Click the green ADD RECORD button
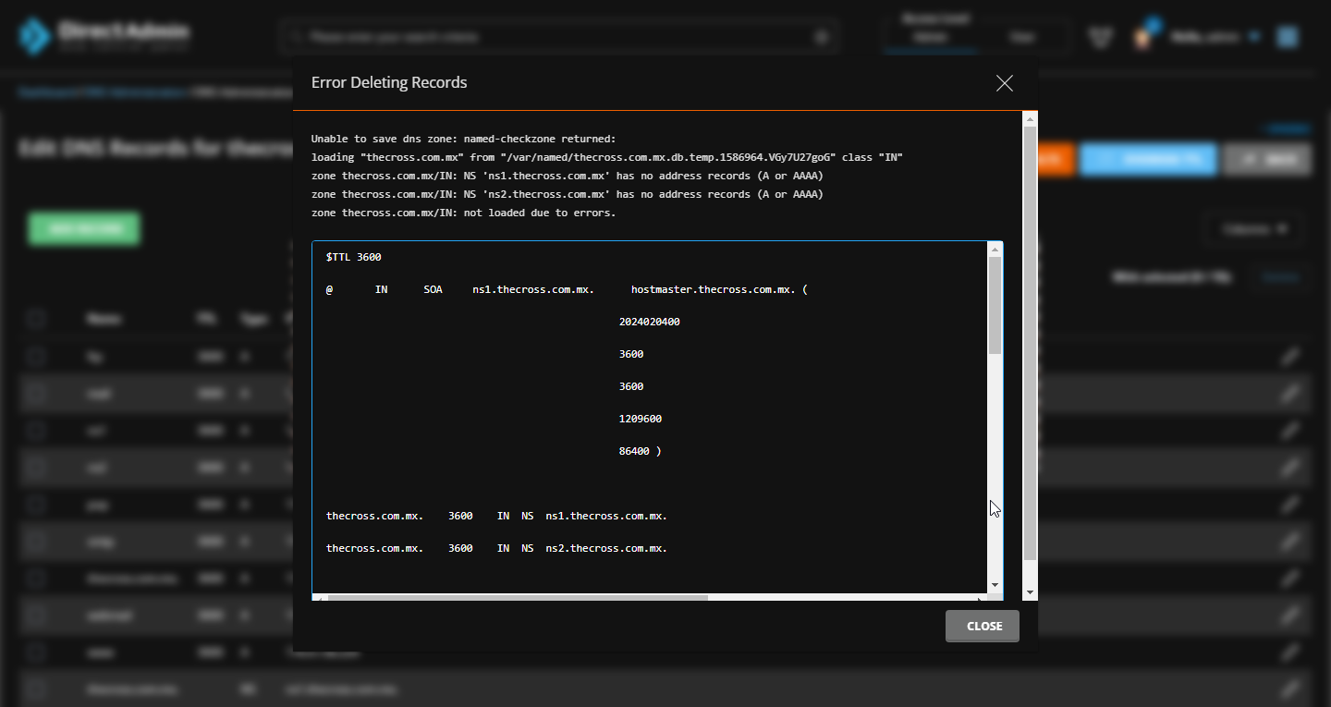 click(84, 228)
